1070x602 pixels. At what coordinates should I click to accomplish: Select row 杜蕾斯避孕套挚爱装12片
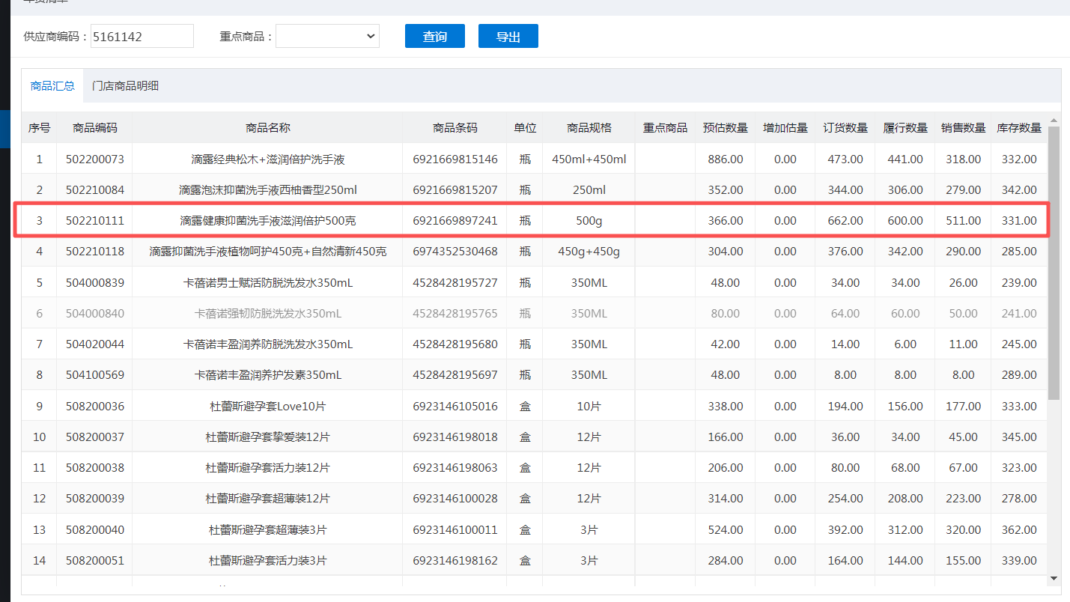pyautogui.click(x=267, y=437)
